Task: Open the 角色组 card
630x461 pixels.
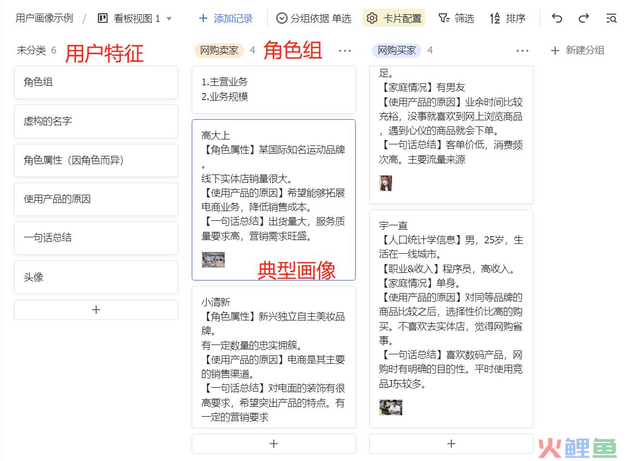Action: coord(96,82)
